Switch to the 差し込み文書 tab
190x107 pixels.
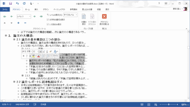87,9
